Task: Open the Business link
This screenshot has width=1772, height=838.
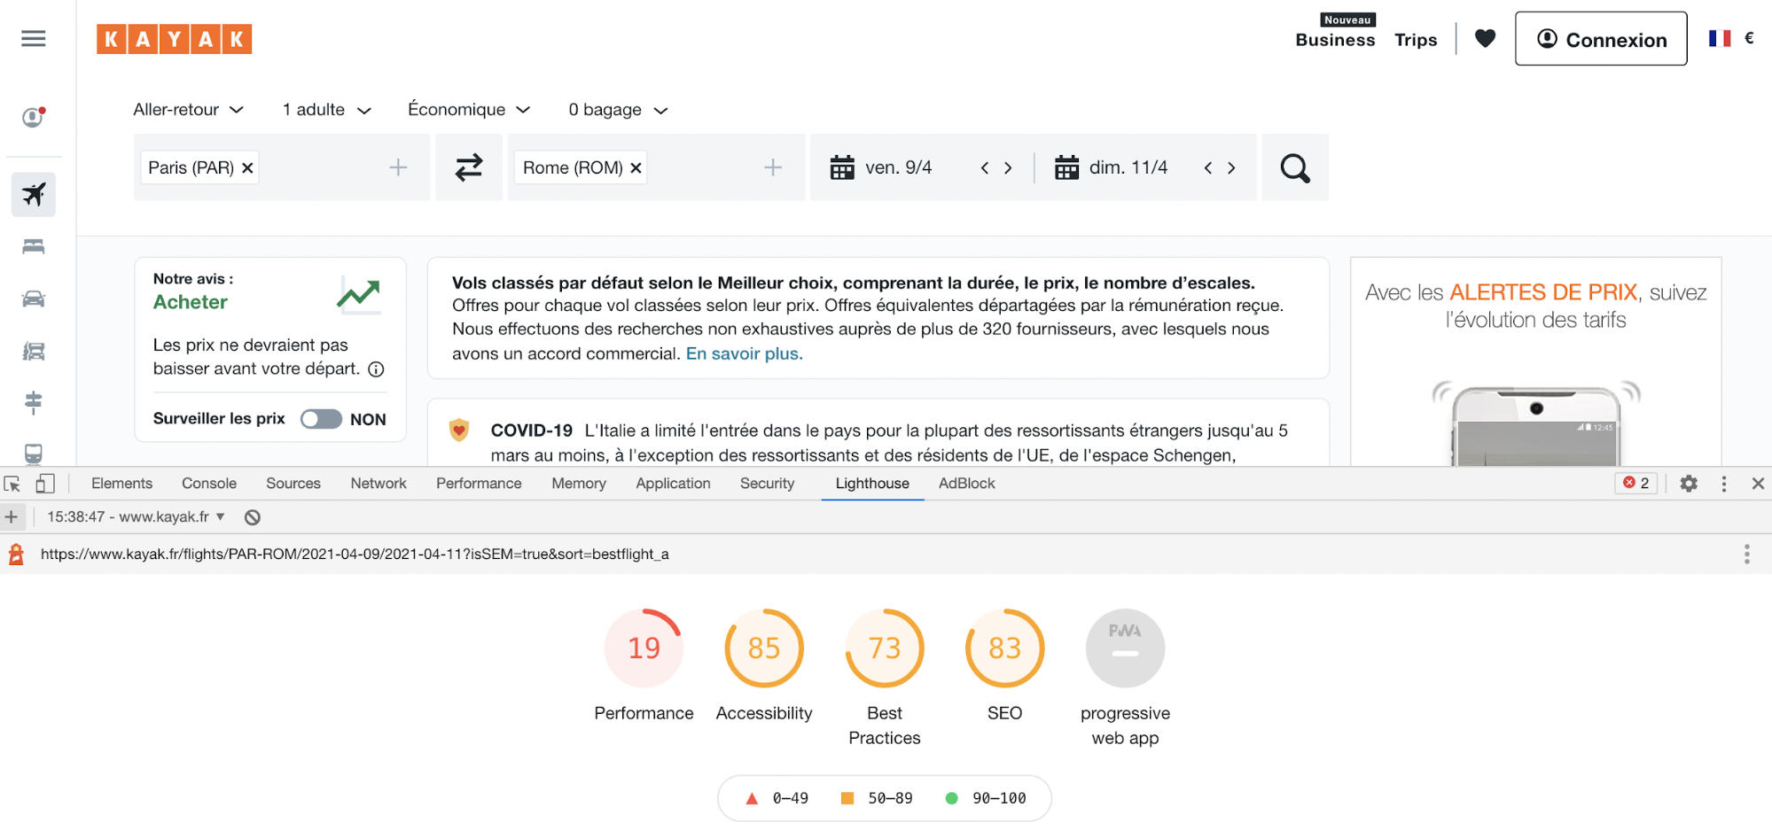Action: coord(1335,40)
